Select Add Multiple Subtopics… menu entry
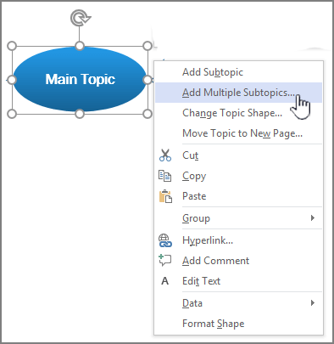This screenshot has height=344, width=334. [x=238, y=93]
